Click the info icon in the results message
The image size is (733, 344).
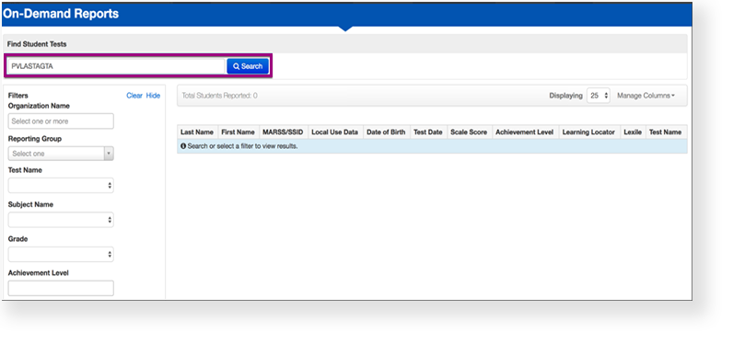pos(183,146)
